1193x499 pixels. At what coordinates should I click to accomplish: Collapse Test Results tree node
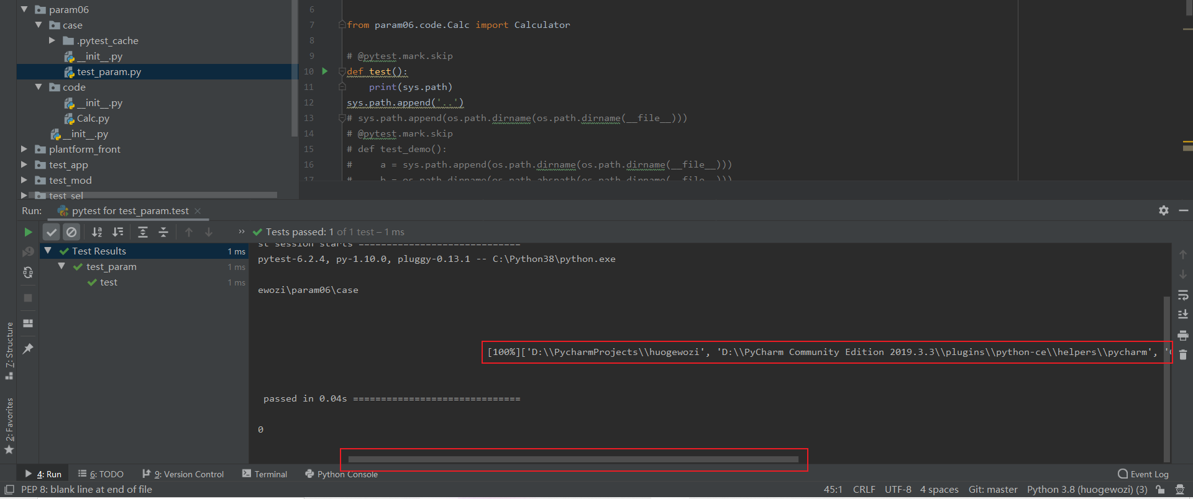(x=48, y=251)
